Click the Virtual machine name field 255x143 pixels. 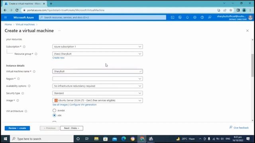pos(98,71)
